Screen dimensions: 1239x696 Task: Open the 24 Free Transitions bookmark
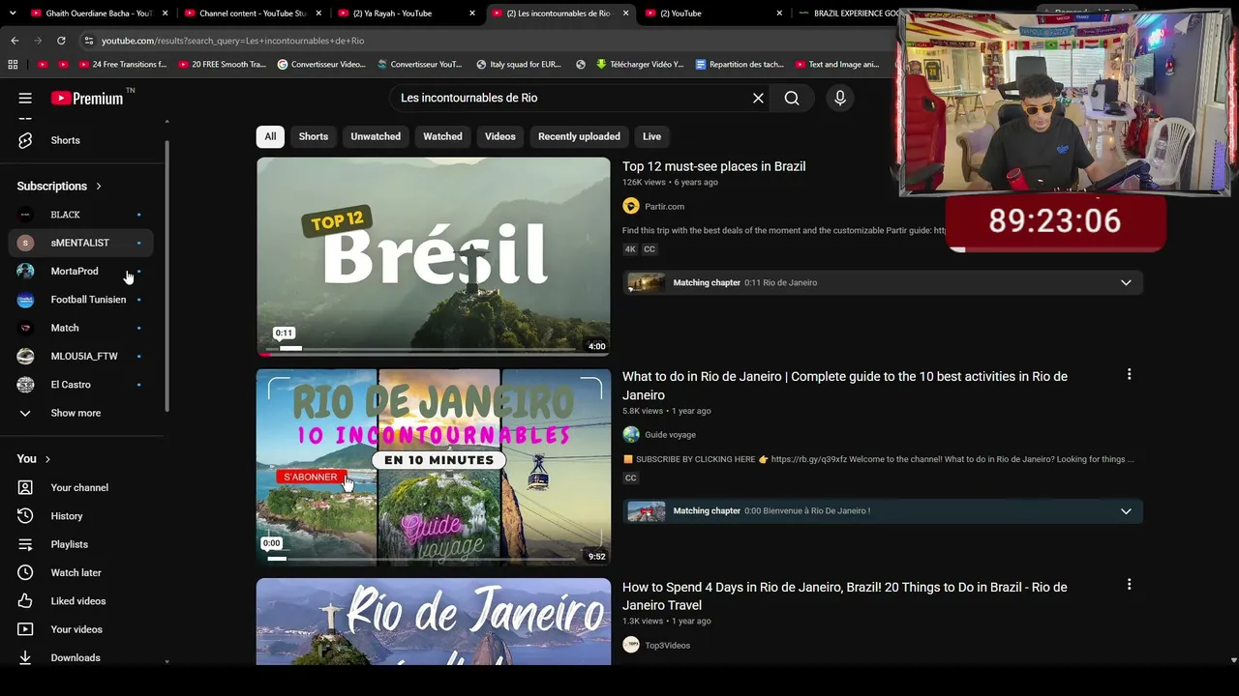(x=121, y=65)
